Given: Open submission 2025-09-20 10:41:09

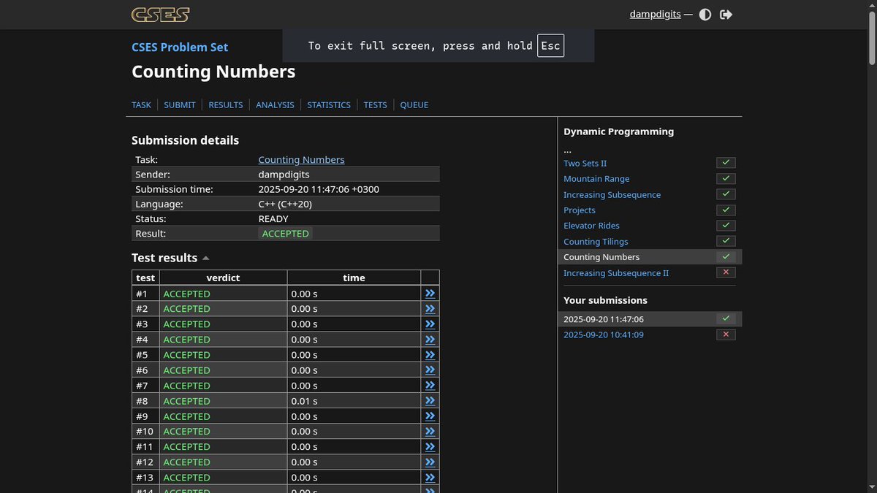Looking at the screenshot, I should pyautogui.click(x=604, y=335).
